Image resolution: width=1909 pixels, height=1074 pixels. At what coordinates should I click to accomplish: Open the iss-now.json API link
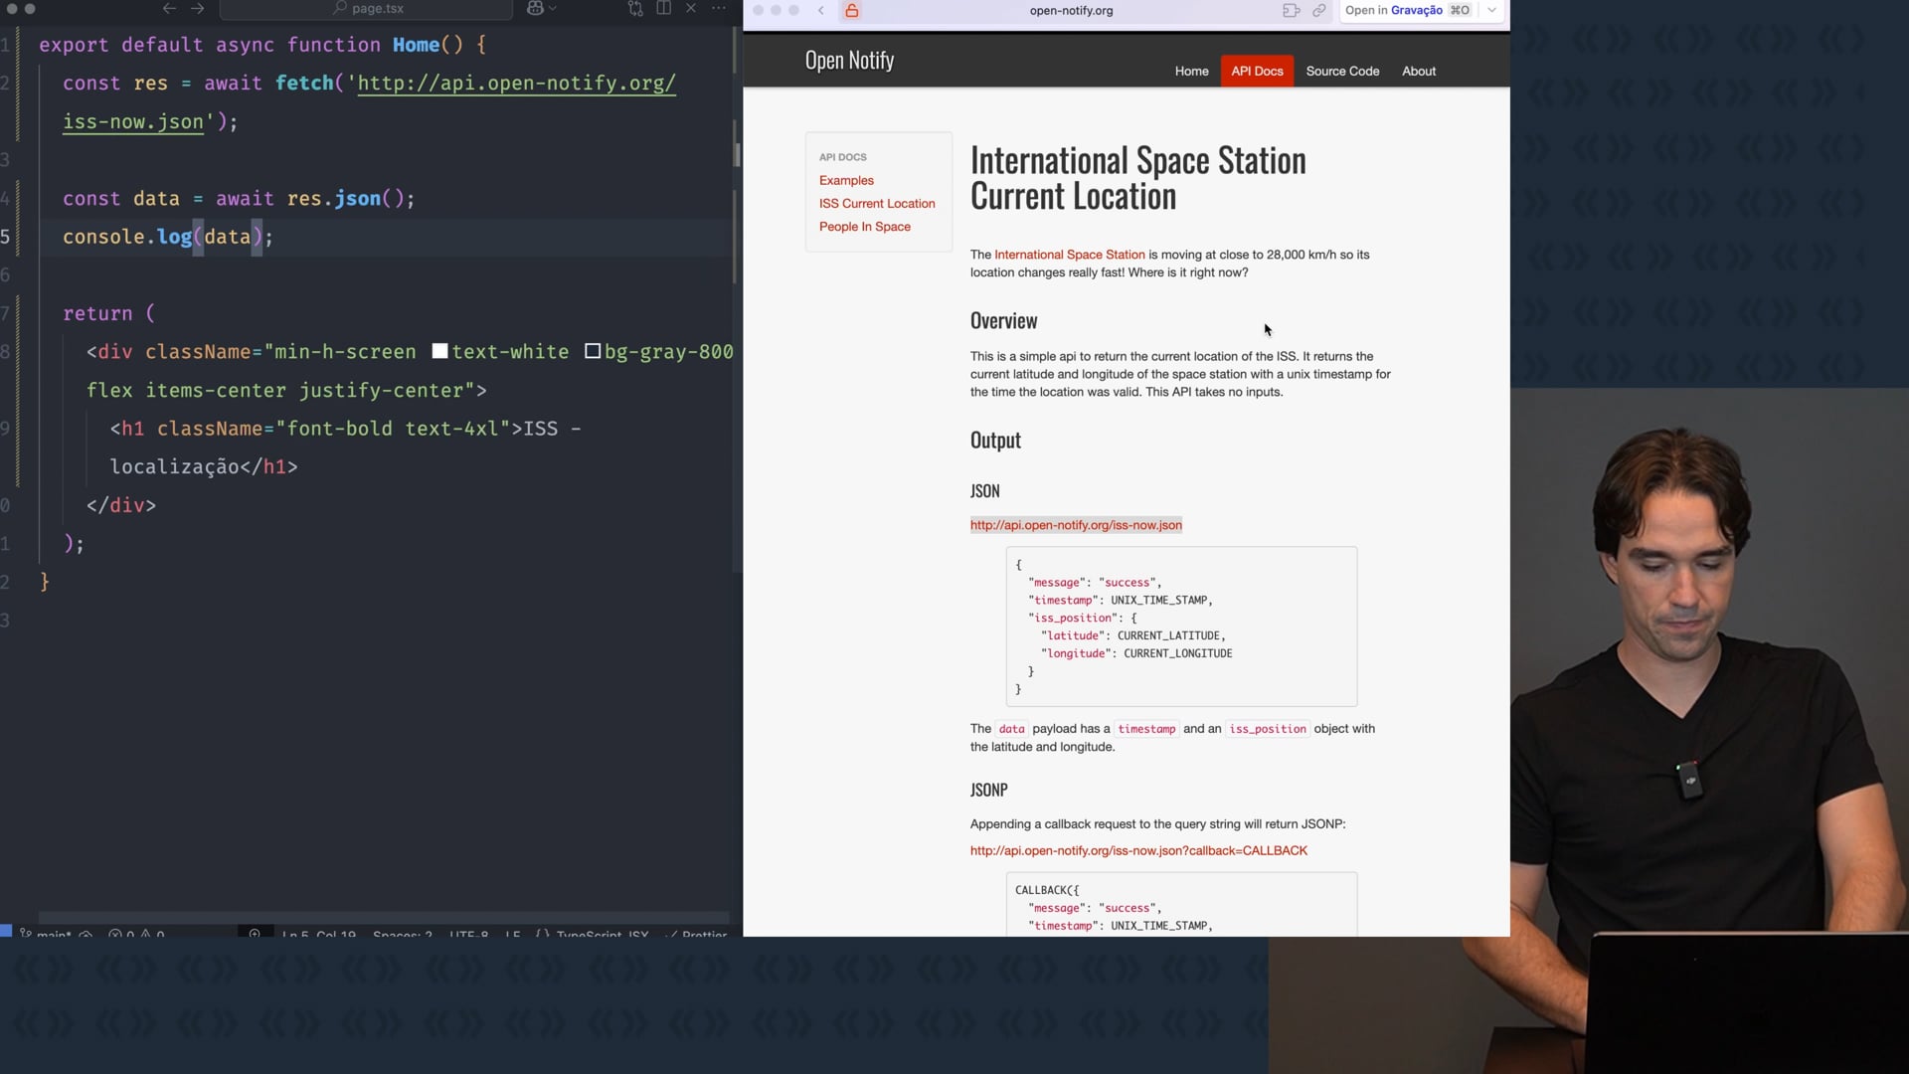click(1076, 525)
